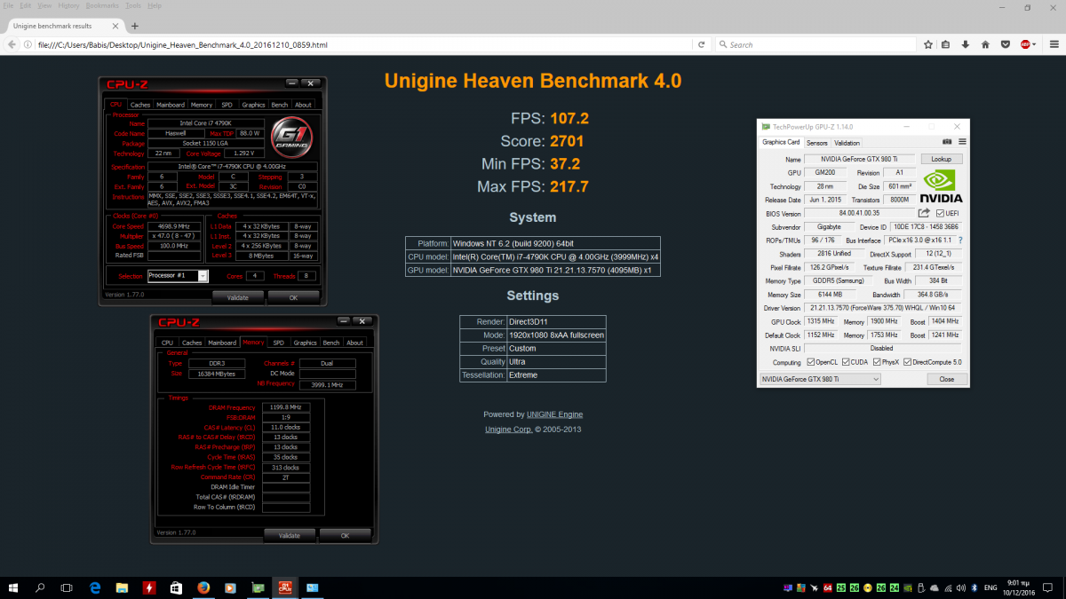Follow the UNIGINE Engine link
1066x599 pixels.
pos(555,414)
